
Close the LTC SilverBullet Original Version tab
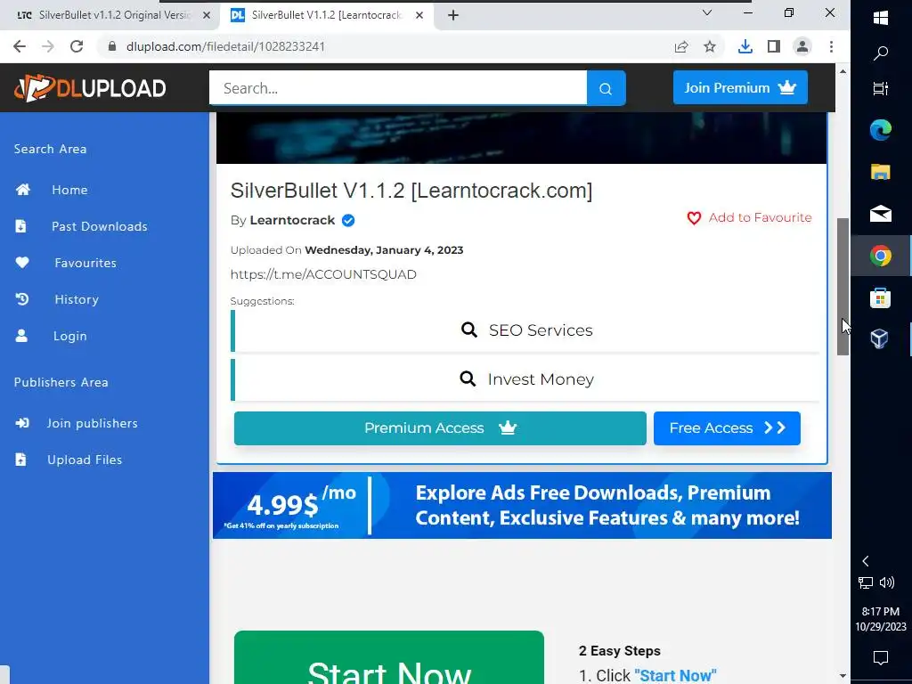(207, 15)
